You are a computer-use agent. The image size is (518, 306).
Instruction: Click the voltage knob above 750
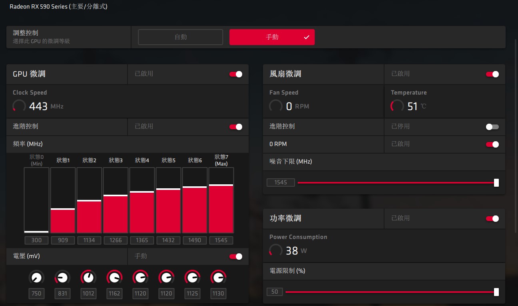(36, 277)
